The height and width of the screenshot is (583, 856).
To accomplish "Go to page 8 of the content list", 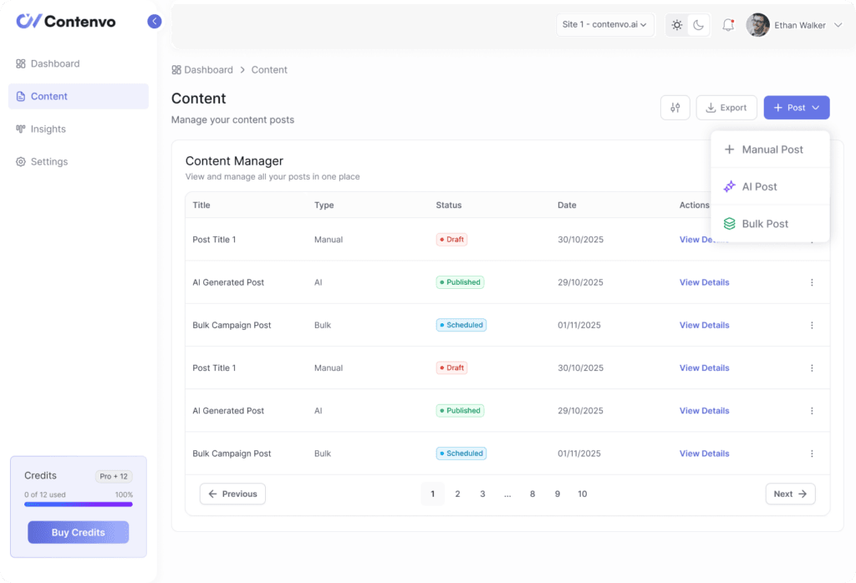I will click(x=532, y=494).
